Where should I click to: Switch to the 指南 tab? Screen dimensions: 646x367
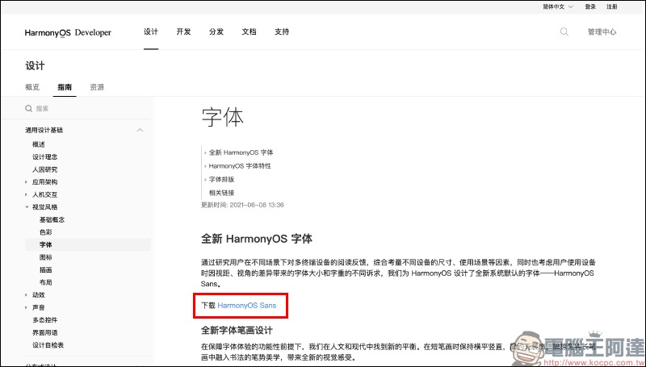pyautogui.click(x=65, y=87)
